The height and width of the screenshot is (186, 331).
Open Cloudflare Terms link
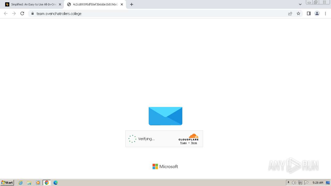pos(194,143)
